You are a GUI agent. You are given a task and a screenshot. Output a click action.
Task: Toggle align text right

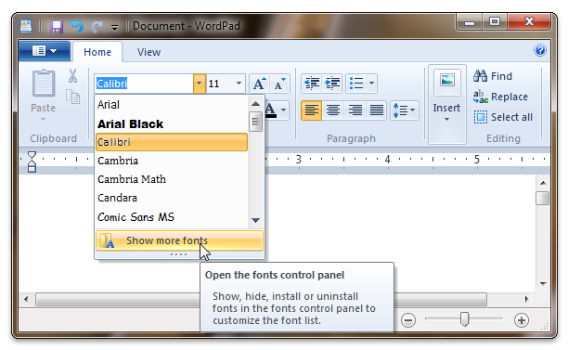(x=355, y=110)
